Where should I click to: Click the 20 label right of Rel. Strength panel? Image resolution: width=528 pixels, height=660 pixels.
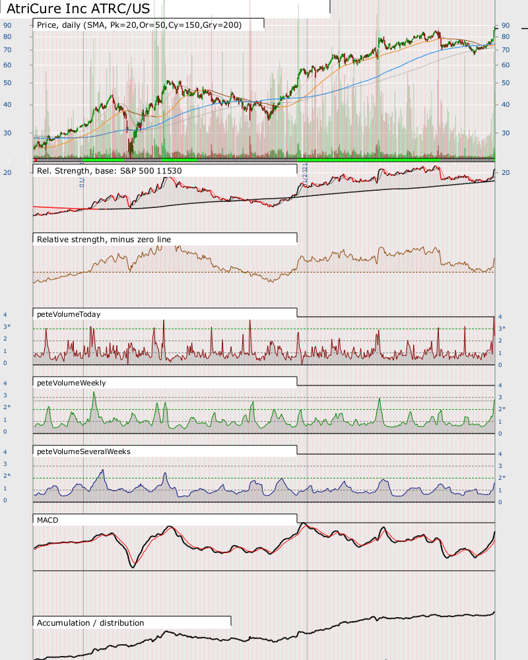tap(506, 172)
